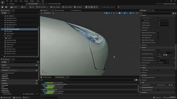177x99 pixels.
Task: Select the viewport select-mode cursor tool
Action: point(104,13)
